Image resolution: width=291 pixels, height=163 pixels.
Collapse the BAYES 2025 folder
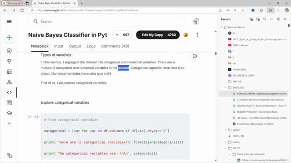(226, 87)
